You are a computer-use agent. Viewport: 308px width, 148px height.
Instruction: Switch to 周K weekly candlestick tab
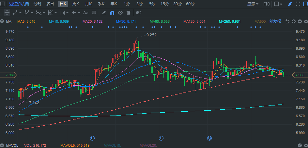[x=76, y=4]
